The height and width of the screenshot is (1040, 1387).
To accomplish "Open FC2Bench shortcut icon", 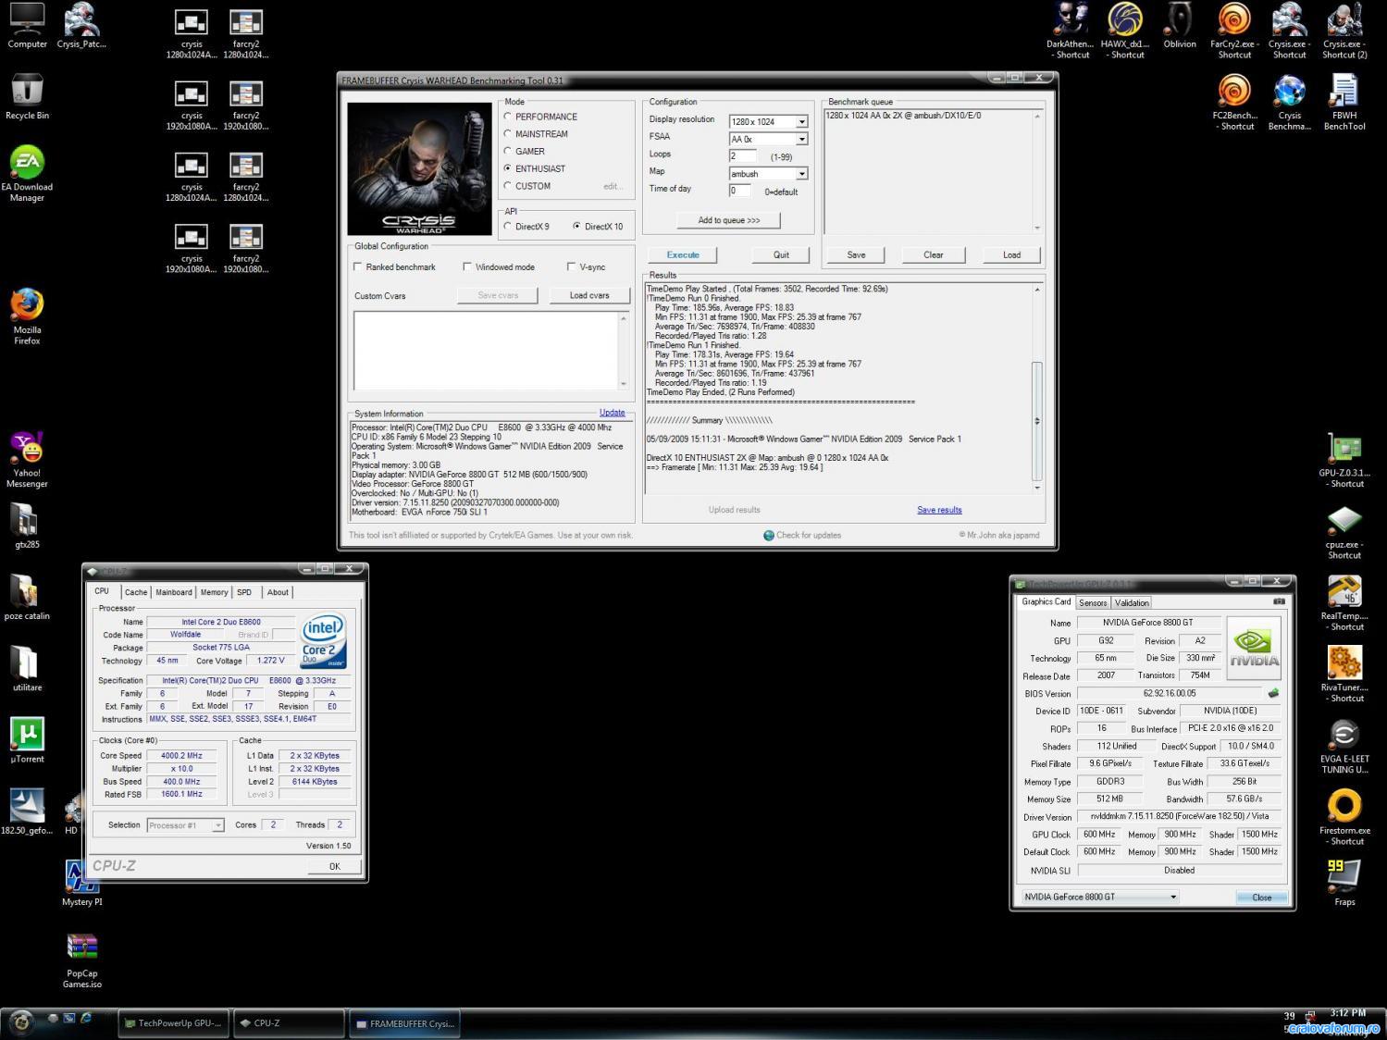I will click(x=1234, y=102).
